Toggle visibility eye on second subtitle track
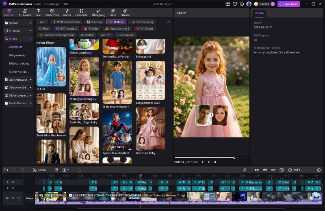325x211 pixels. tap(13, 188)
